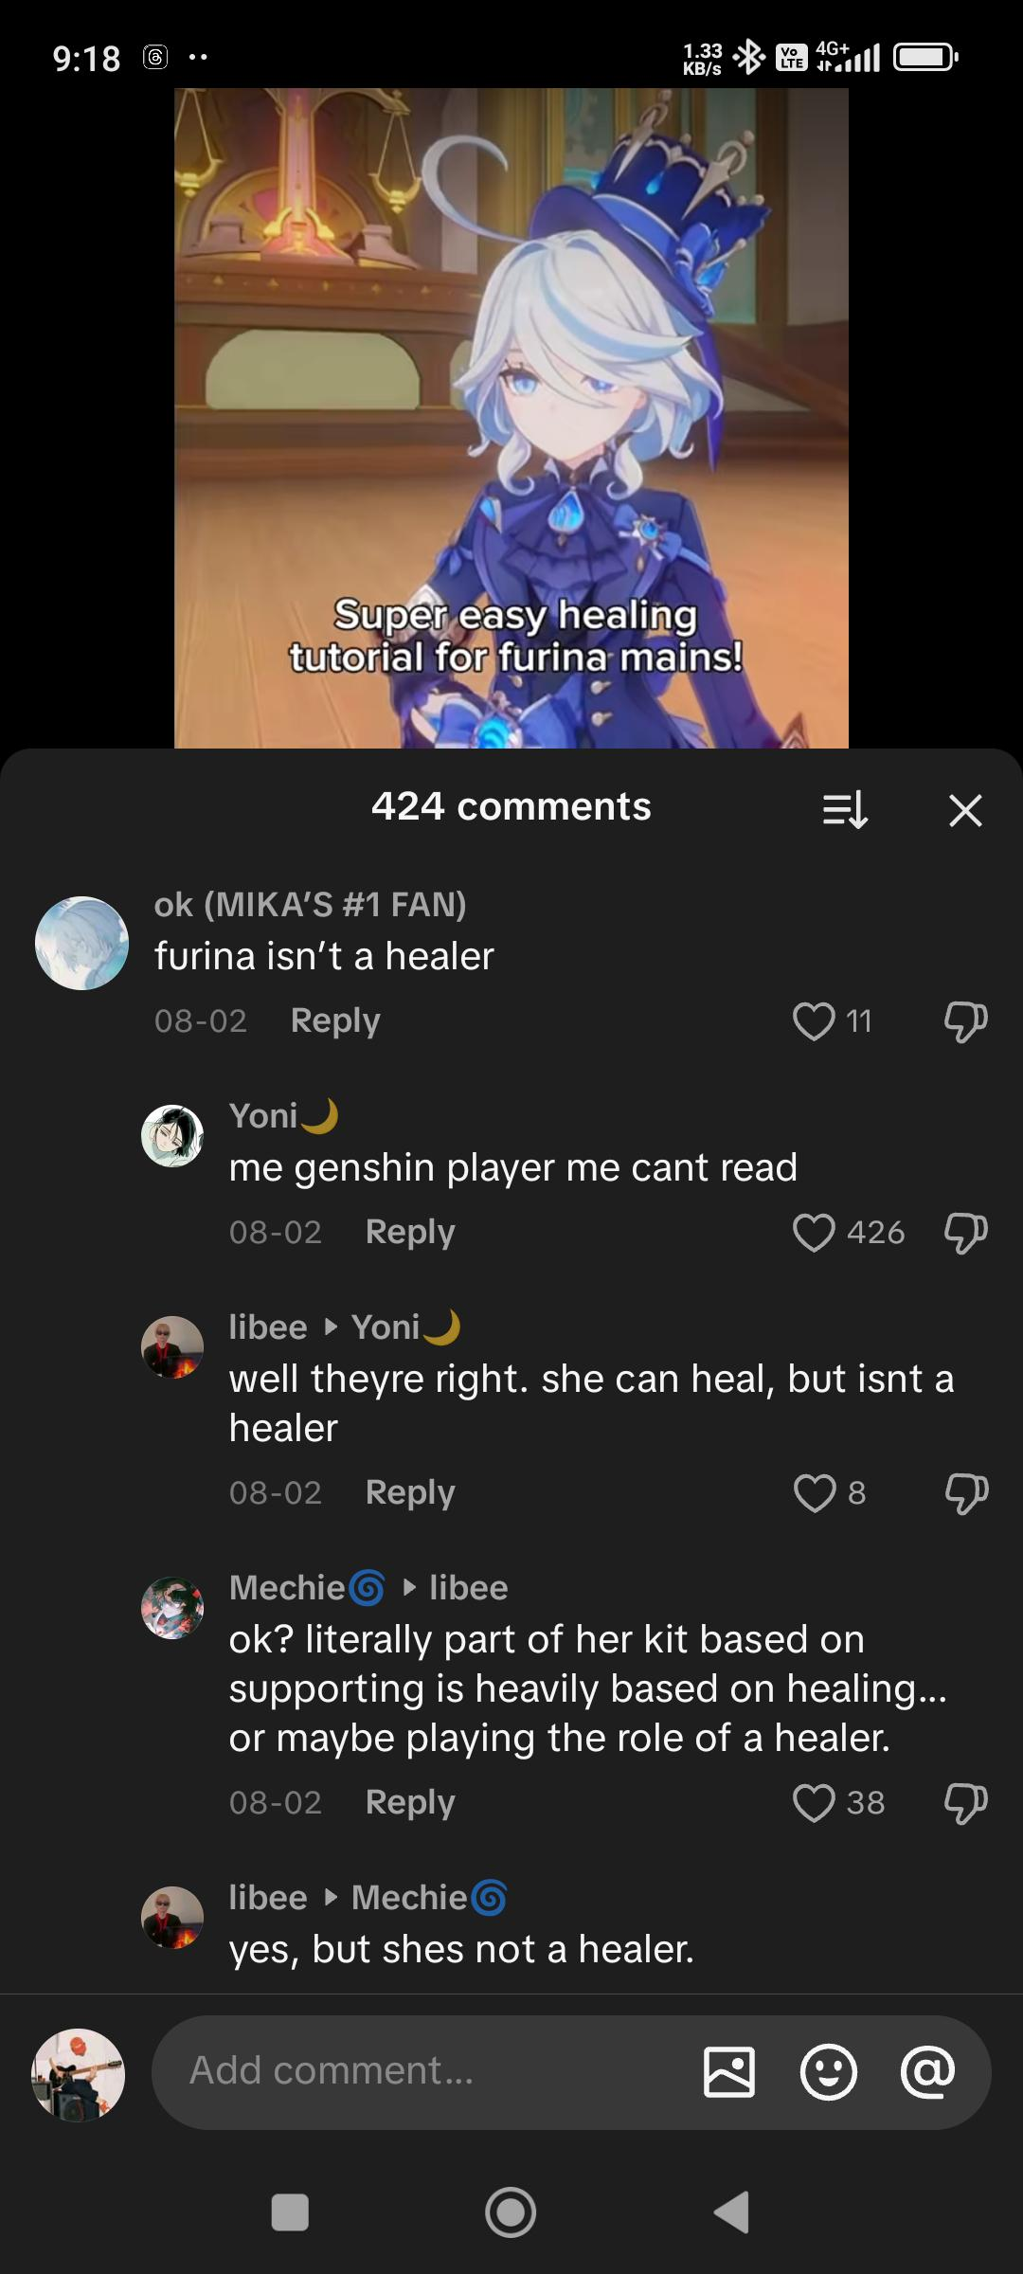1023x2274 pixels.
Task: Dislike Mechie's comment about her kit
Action: (x=965, y=1804)
